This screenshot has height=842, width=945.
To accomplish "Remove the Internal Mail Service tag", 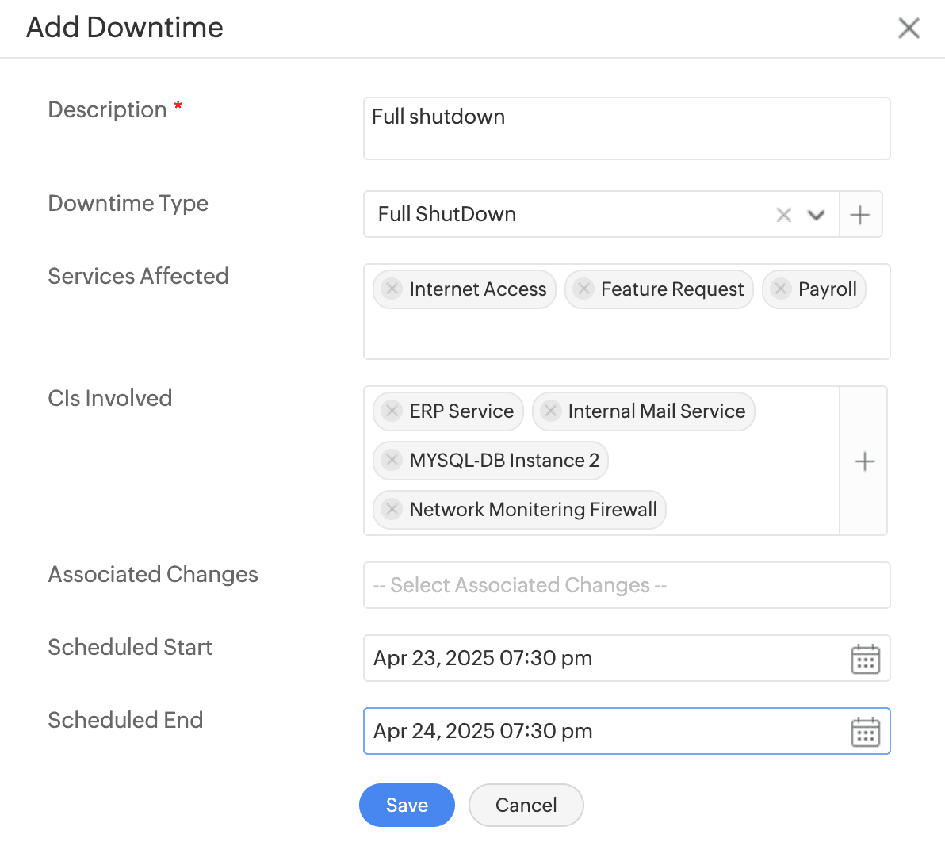I will [x=550, y=411].
